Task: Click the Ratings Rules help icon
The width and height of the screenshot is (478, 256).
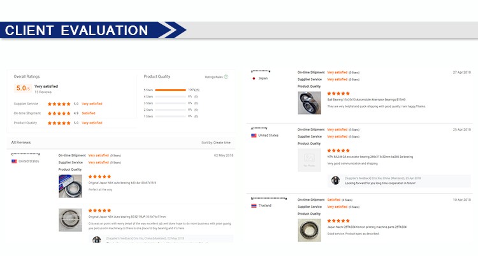Action: 226,77
